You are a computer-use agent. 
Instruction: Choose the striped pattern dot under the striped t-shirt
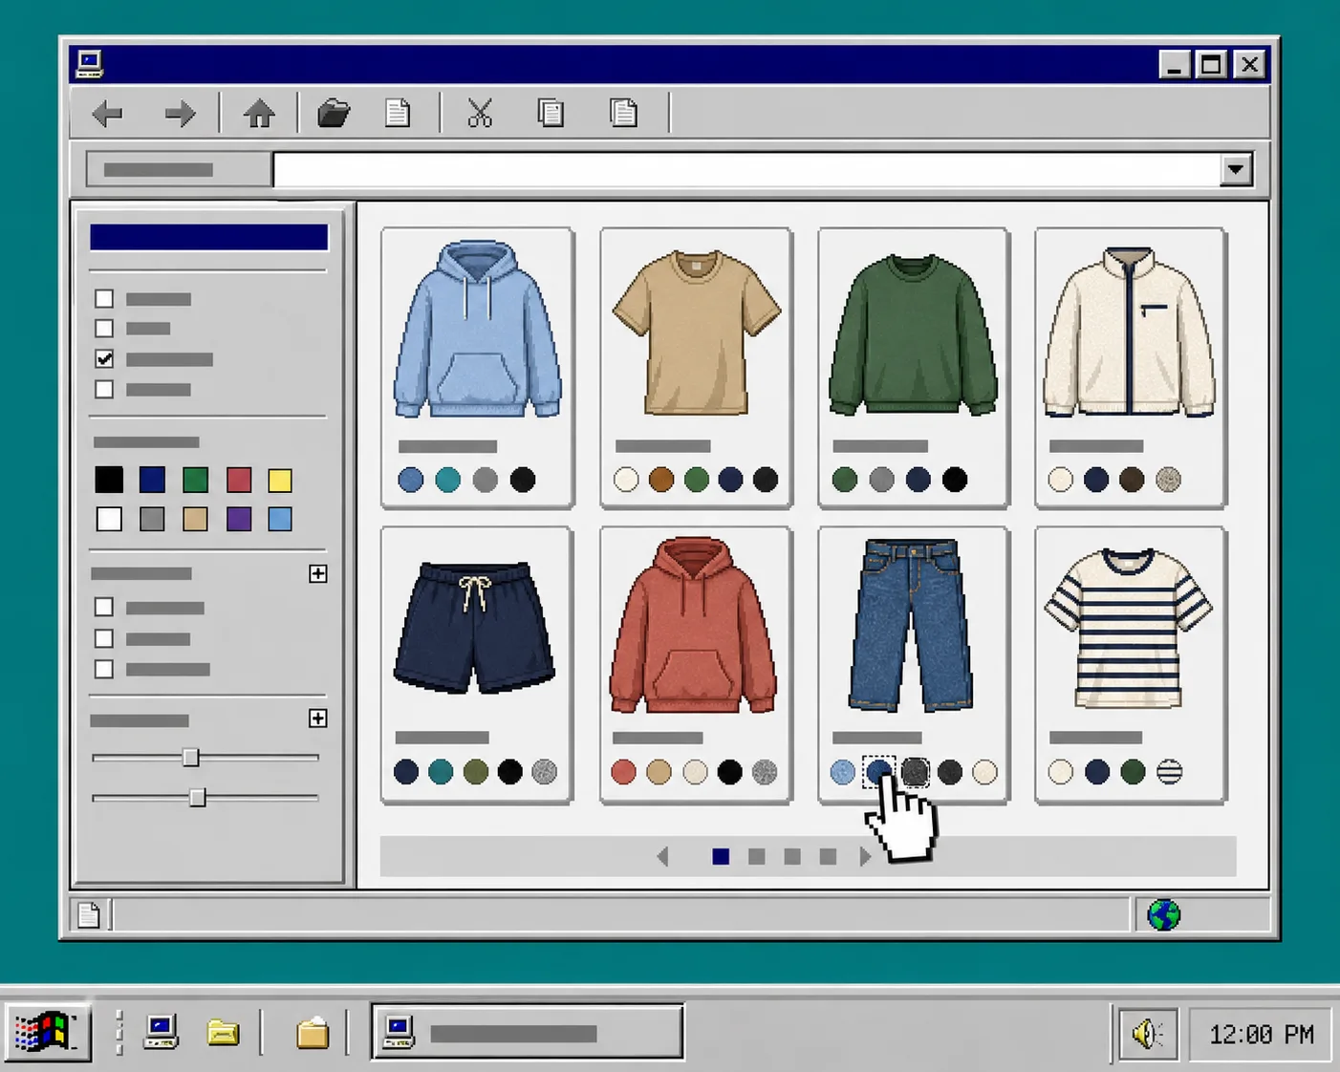(1169, 772)
